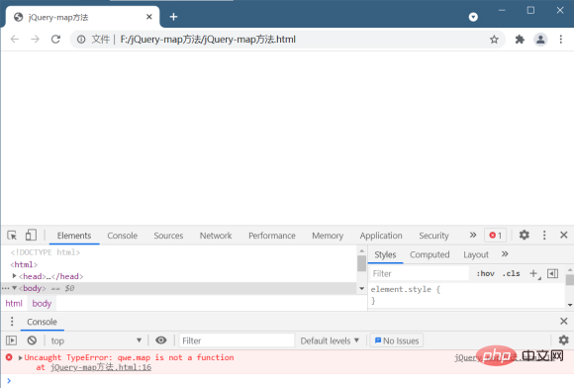574x388 pixels.
Task: Click the No Issues button
Action: [397, 340]
